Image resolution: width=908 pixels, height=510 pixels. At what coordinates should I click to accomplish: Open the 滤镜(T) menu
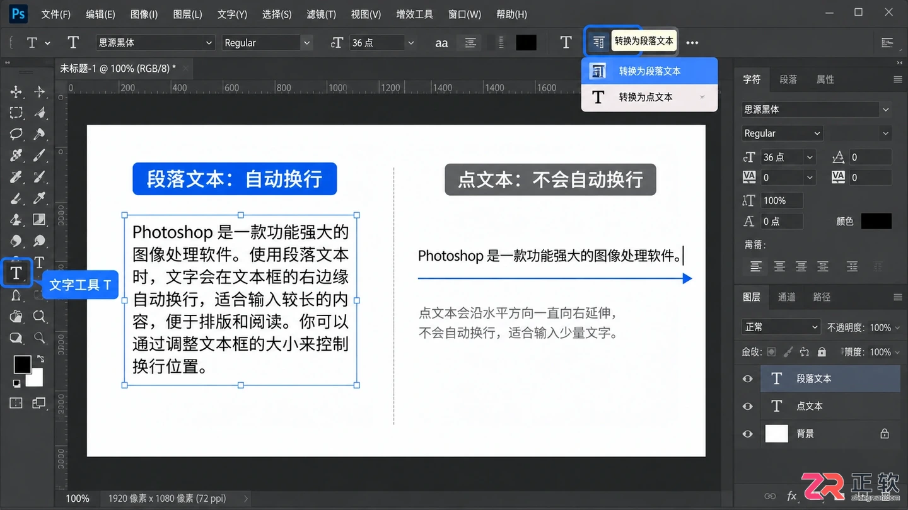point(321,14)
